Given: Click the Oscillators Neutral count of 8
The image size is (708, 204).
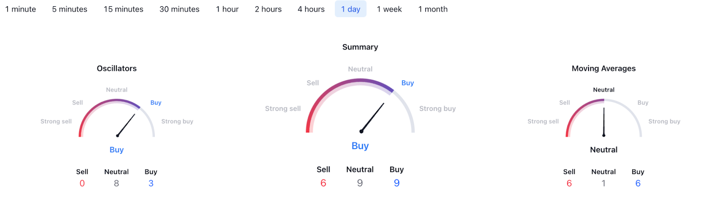Looking at the screenshot, I should [x=116, y=183].
